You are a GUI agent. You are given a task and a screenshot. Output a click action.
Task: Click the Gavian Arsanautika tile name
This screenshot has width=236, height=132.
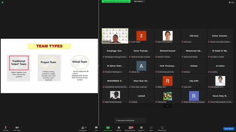coord(220,36)
